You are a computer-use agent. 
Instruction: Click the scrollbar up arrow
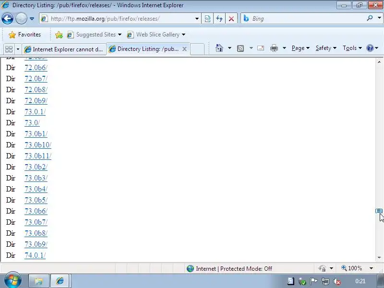(379, 62)
